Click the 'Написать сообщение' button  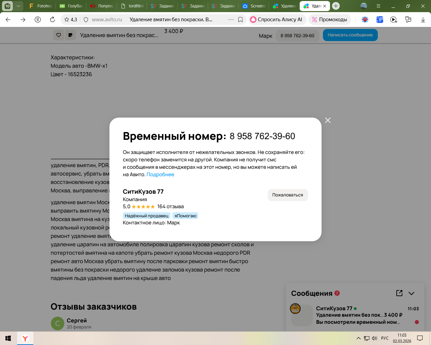point(350,35)
